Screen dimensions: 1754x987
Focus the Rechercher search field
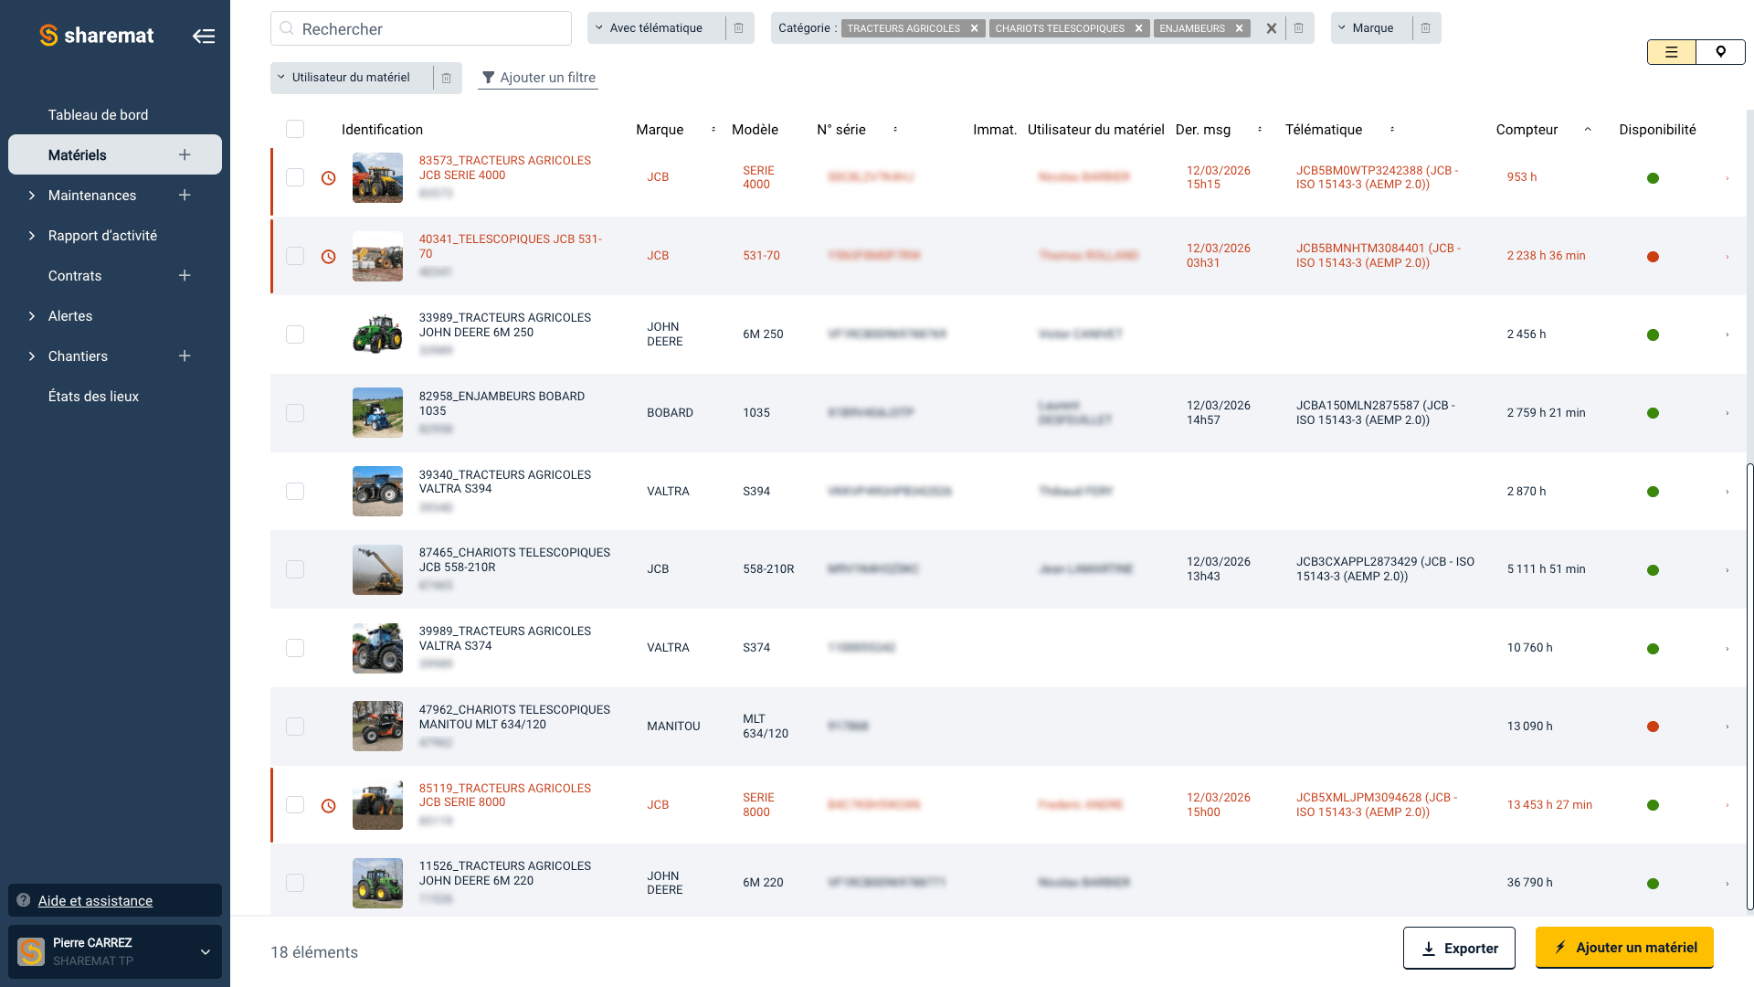421,28
